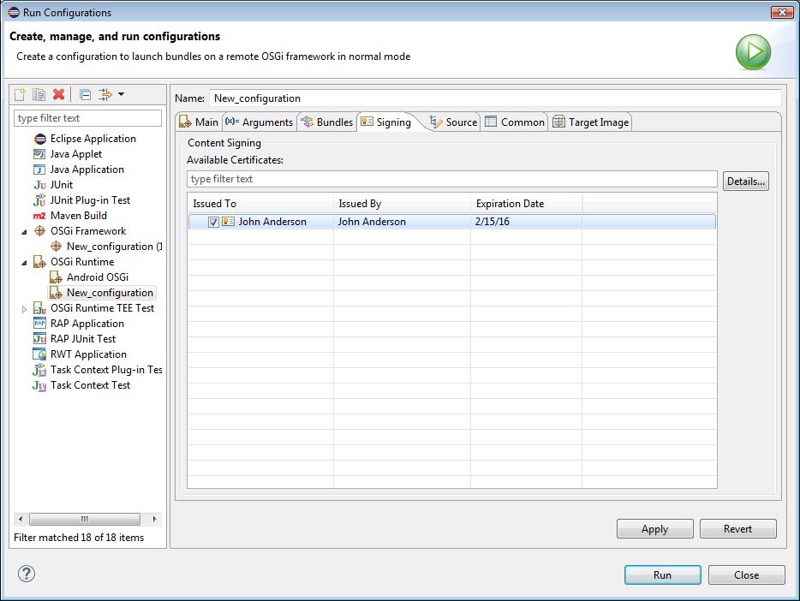Viewport: 800px width, 601px height.
Task: Open the Target Image tab
Action: 590,122
